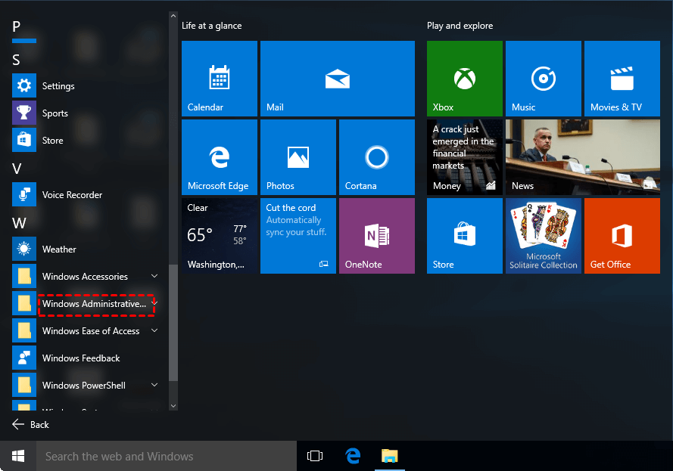Click the Search the web and Windows box
The image size is (673, 471).
[x=166, y=456]
